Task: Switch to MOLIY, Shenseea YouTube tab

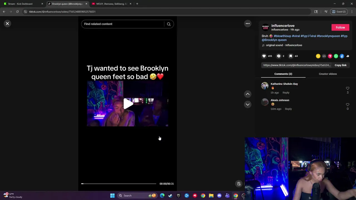Action: click(x=111, y=4)
